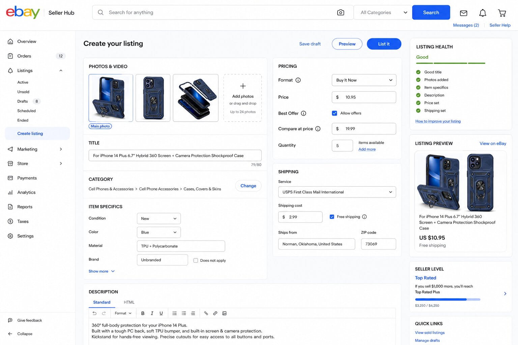Uncheck Free shipping checkbox

(332, 217)
